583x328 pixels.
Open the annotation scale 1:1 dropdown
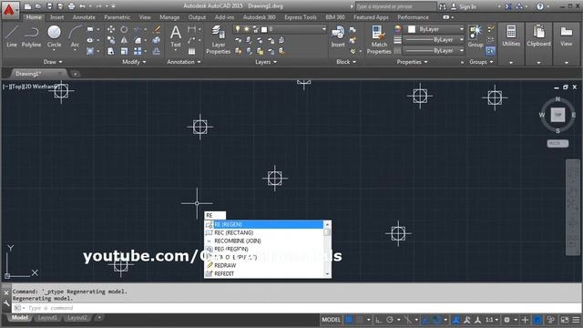point(492,320)
